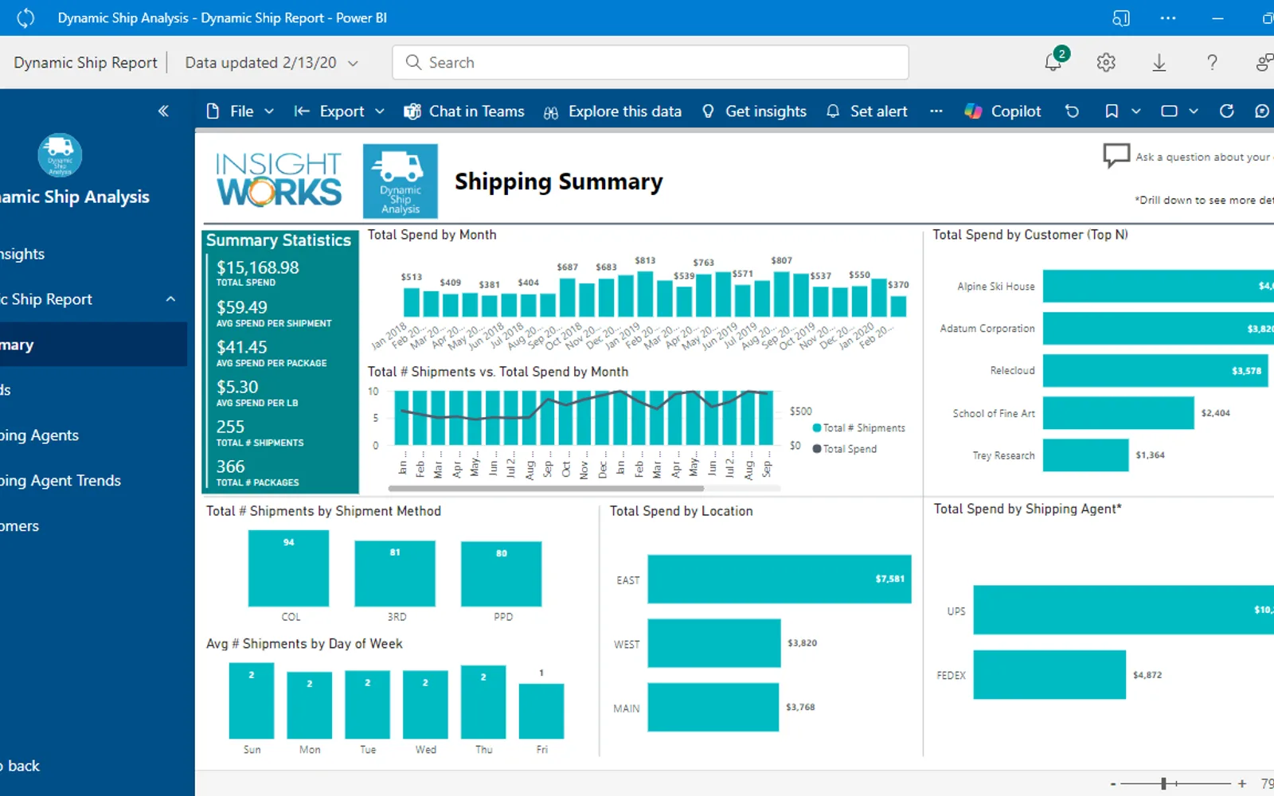Click the School of Fine Art bar

pos(1118,412)
